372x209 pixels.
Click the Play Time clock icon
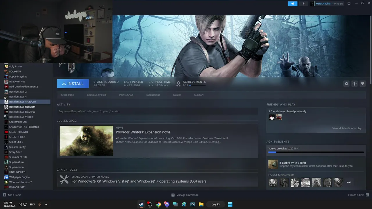coord(151,84)
